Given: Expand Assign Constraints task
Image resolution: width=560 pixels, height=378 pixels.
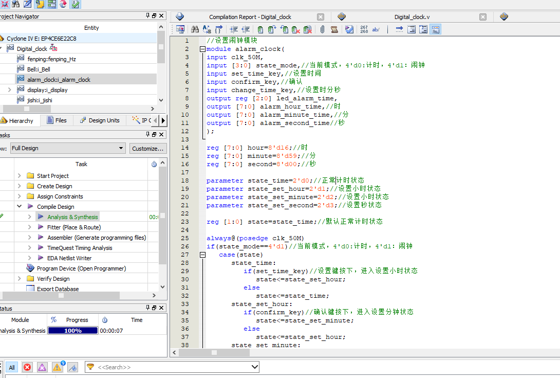Looking at the screenshot, I should click(20, 196).
